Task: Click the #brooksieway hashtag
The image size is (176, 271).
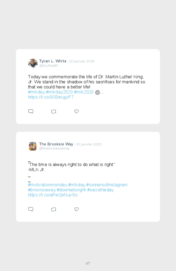Action: pos(42,190)
